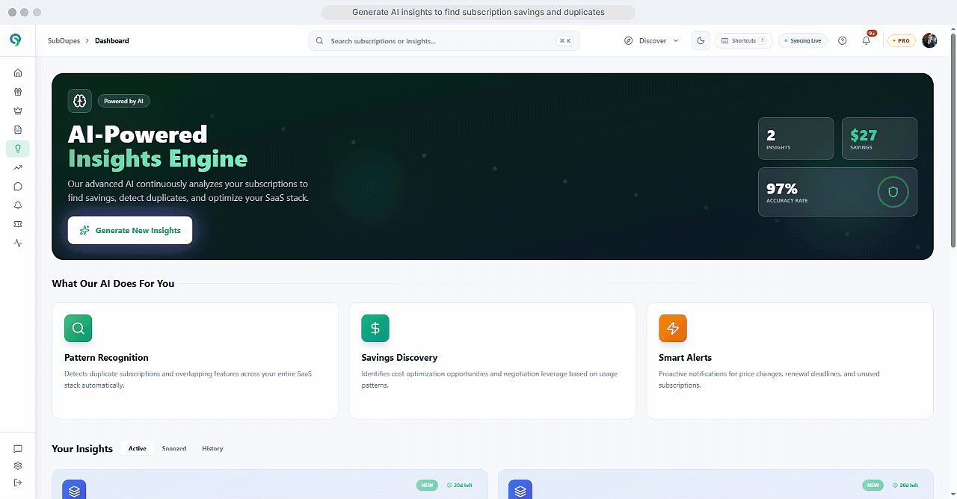Open the notifications bell with 9+ badge
Viewport: 957px width, 499px height.
(866, 40)
